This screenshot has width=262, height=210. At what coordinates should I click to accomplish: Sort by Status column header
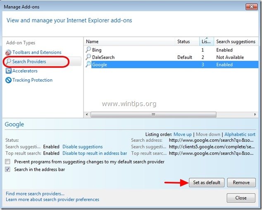coord(184,42)
